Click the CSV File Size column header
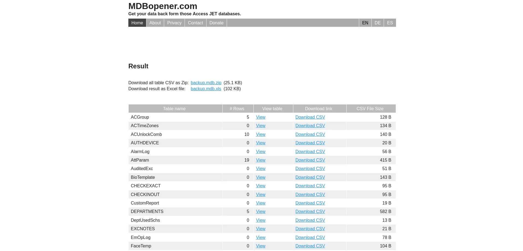The width and height of the screenshot is (523, 251). pyautogui.click(x=371, y=109)
